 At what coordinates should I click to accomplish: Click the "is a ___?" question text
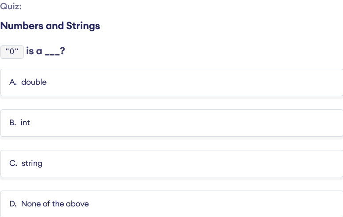coord(46,52)
